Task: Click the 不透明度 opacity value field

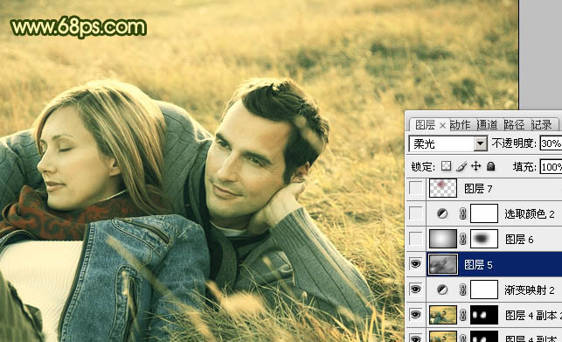Action: [x=551, y=143]
